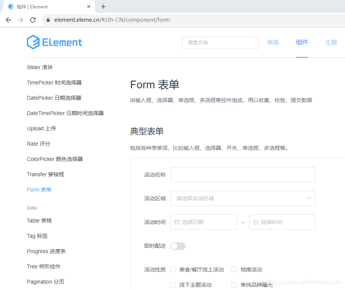Open the Table 表格 sidebar link
This screenshot has height=289, width=345.
click(39, 221)
